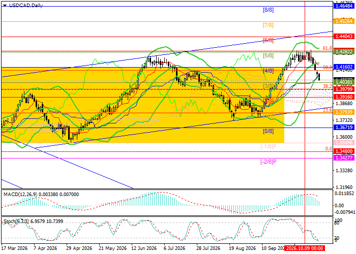Click the [-2/8]P Murrey level label
The width and height of the screenshot is (356, 254).
pos(268,162)
